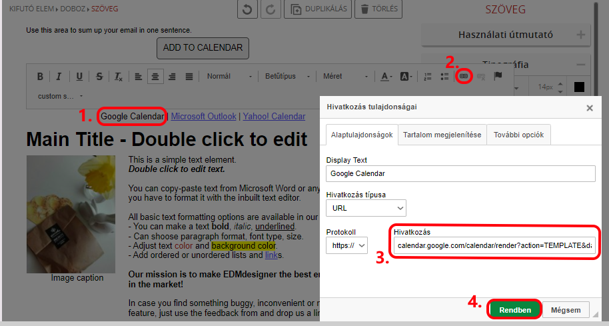Click the 'background color' highlighted text
This screenshot has width=609, height=326.
pyautogui.click(x=243, y=246)
